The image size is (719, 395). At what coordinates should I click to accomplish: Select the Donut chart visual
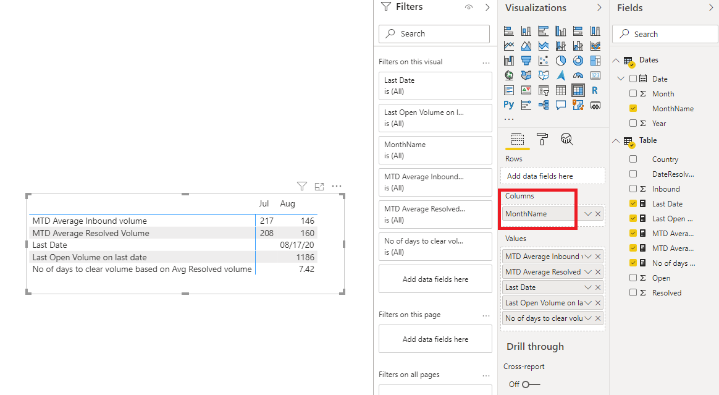click(x=578, y=61)
